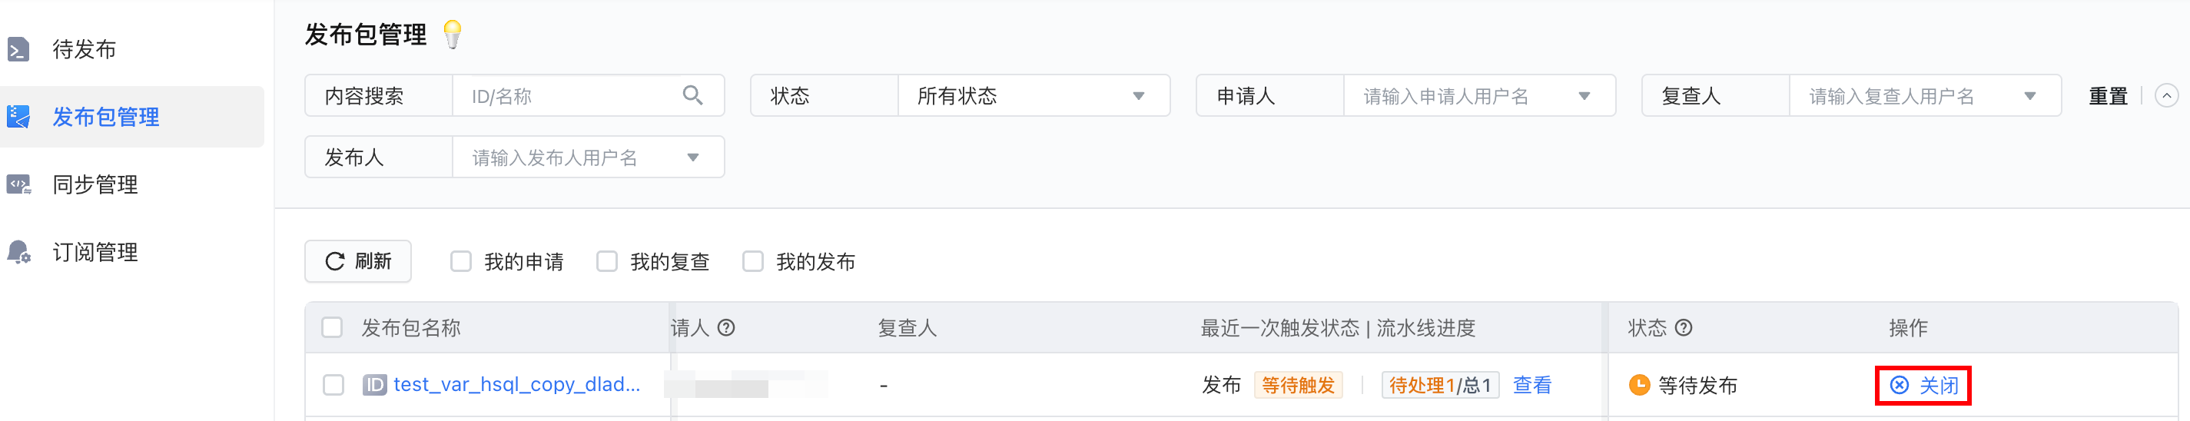Open 订阅管理 menu item
The width and height of the screenshot is (2190, 421).
[x=95, y=252]
